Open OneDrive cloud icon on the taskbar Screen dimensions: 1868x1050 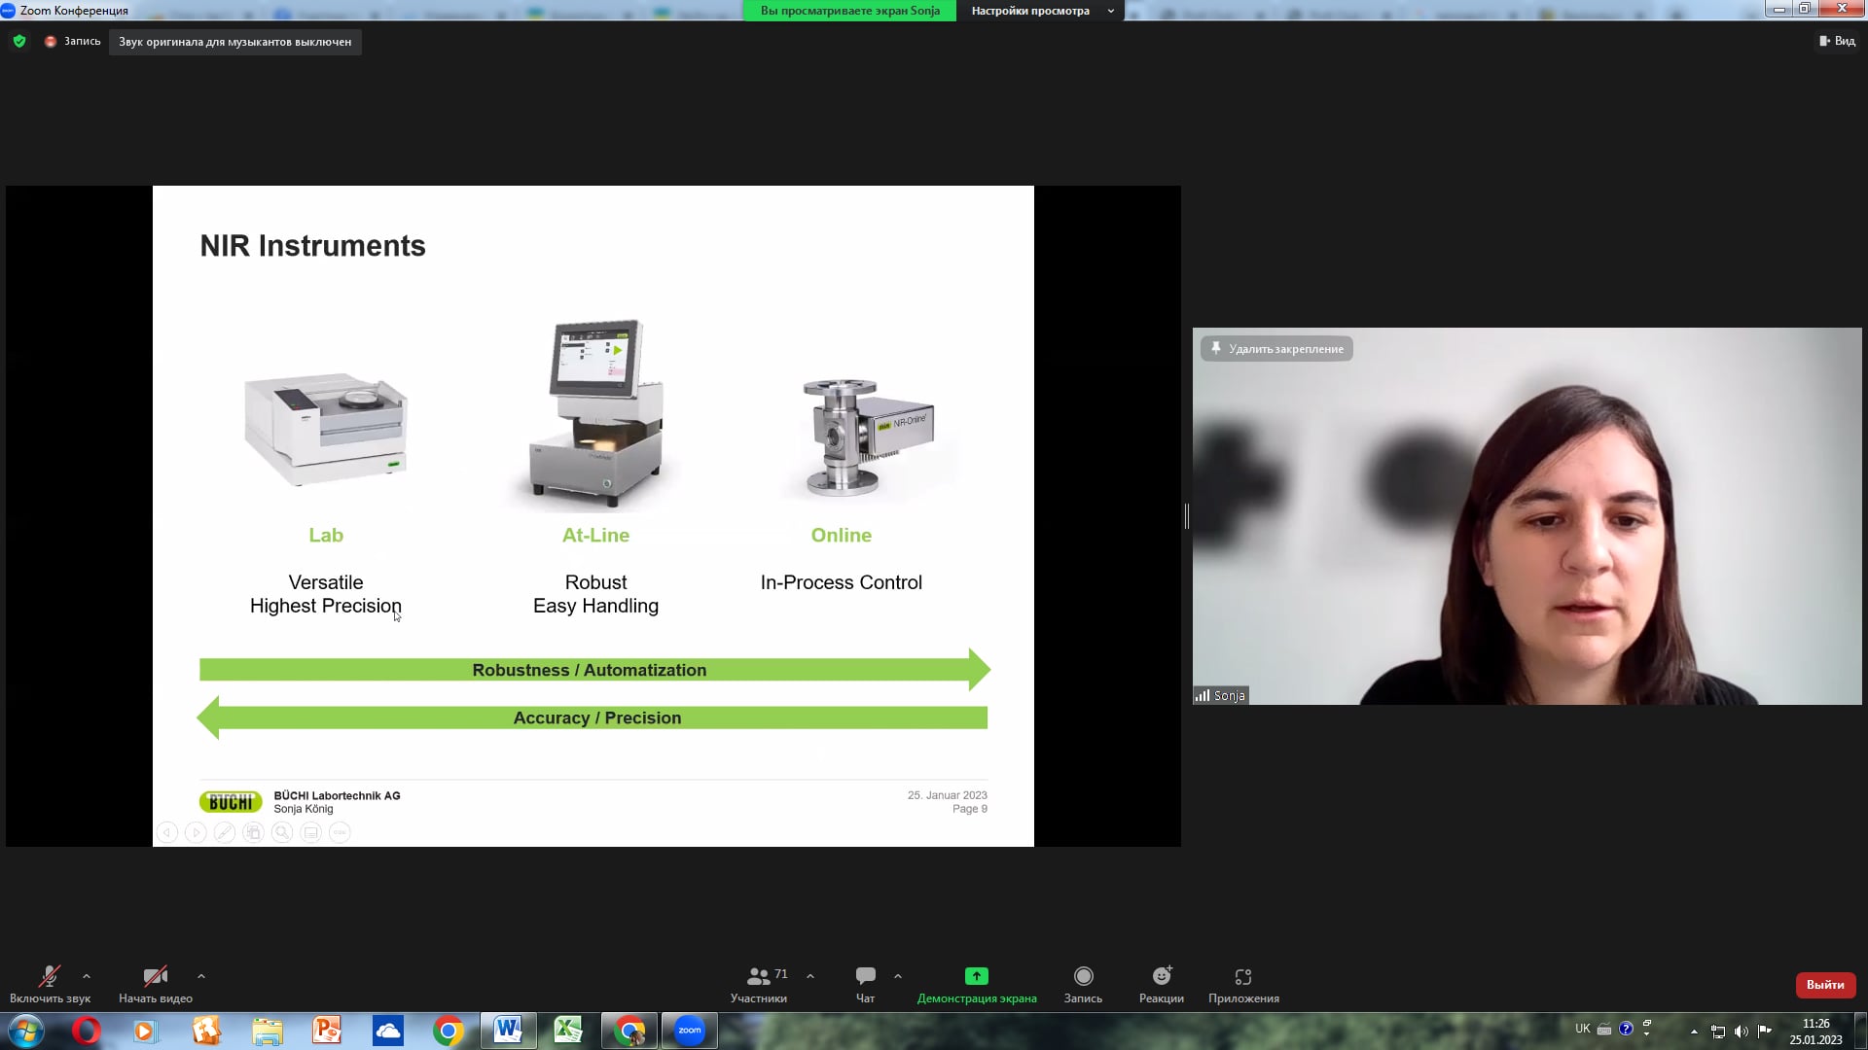point(387,1031)
